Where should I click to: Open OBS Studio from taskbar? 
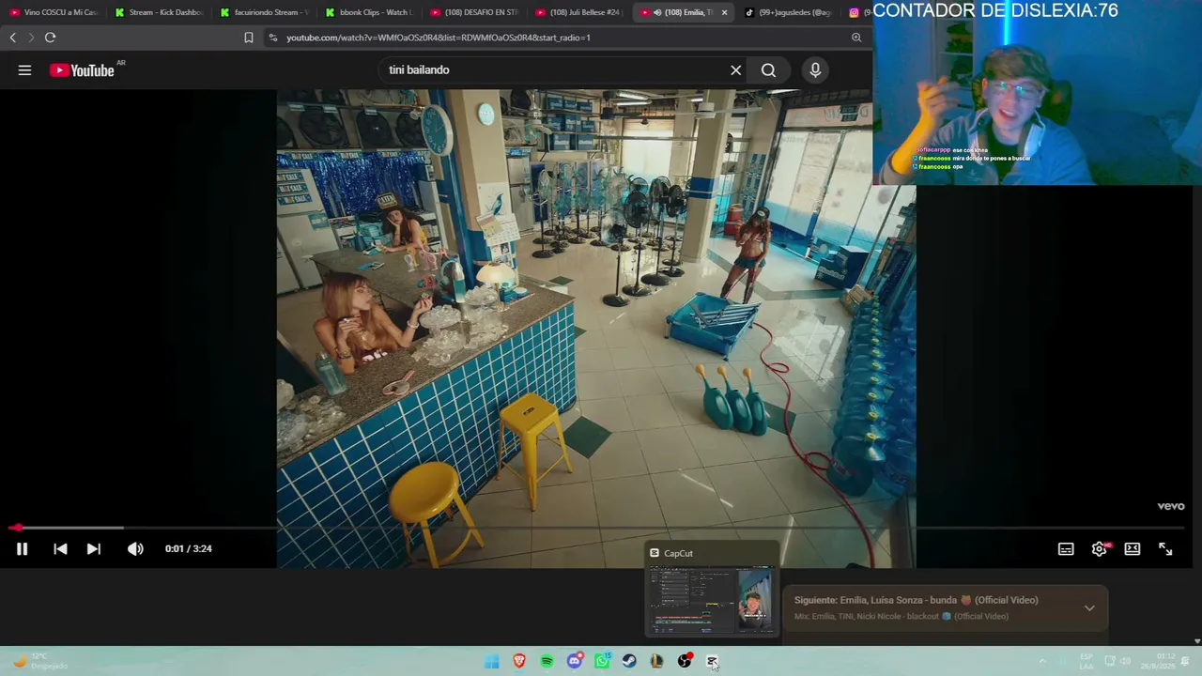(685, 662)
